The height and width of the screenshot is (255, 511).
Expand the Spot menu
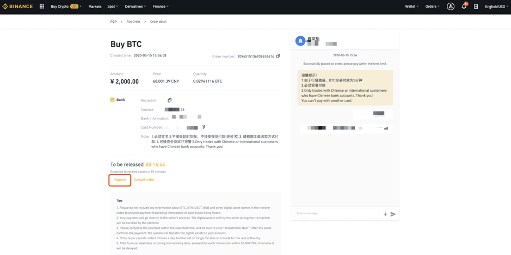113,7
